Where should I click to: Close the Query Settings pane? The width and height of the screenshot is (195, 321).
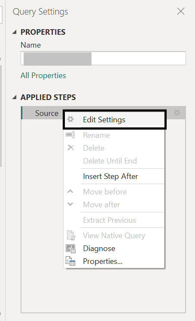click(181, 11)
